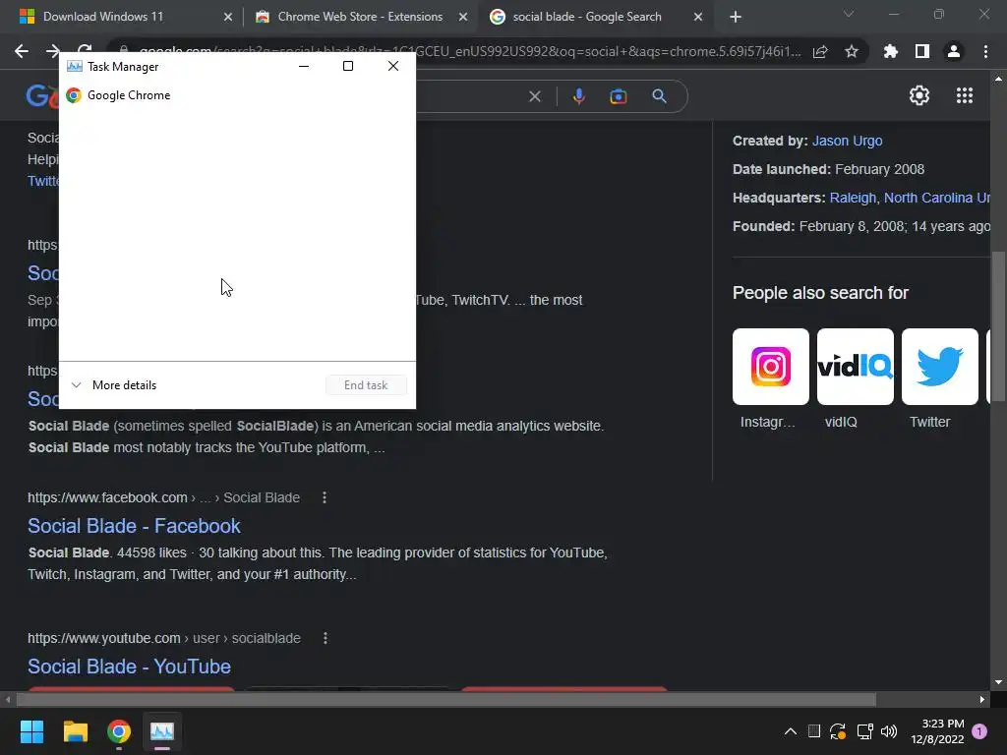This screenshot has height=755, width=1007.
Task: Open vidIQ related search thumbnail
Action: 856,367
